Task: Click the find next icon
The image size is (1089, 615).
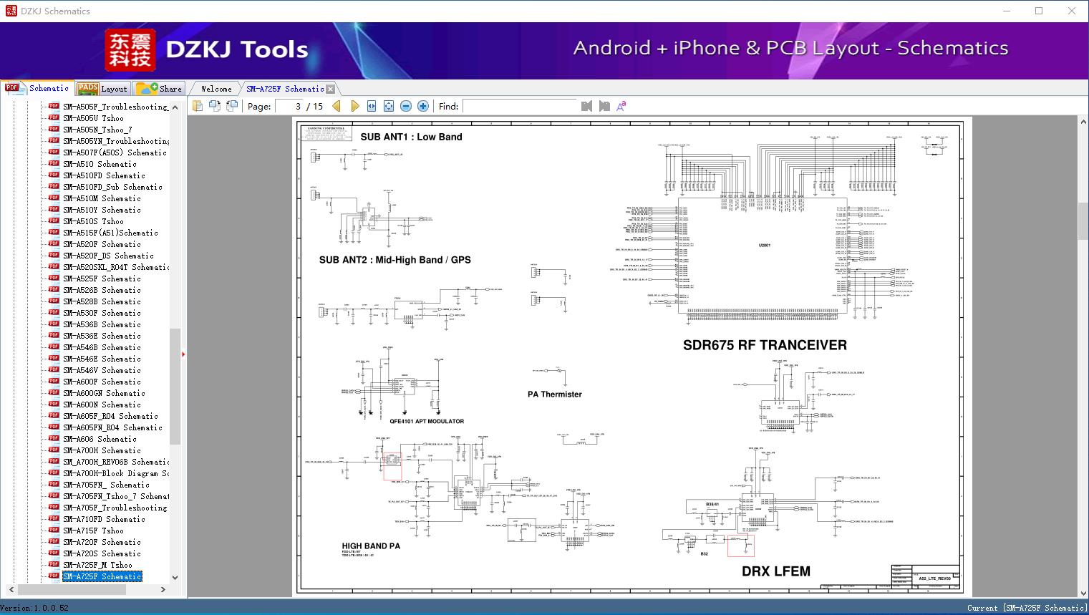Action: (604, 106)
